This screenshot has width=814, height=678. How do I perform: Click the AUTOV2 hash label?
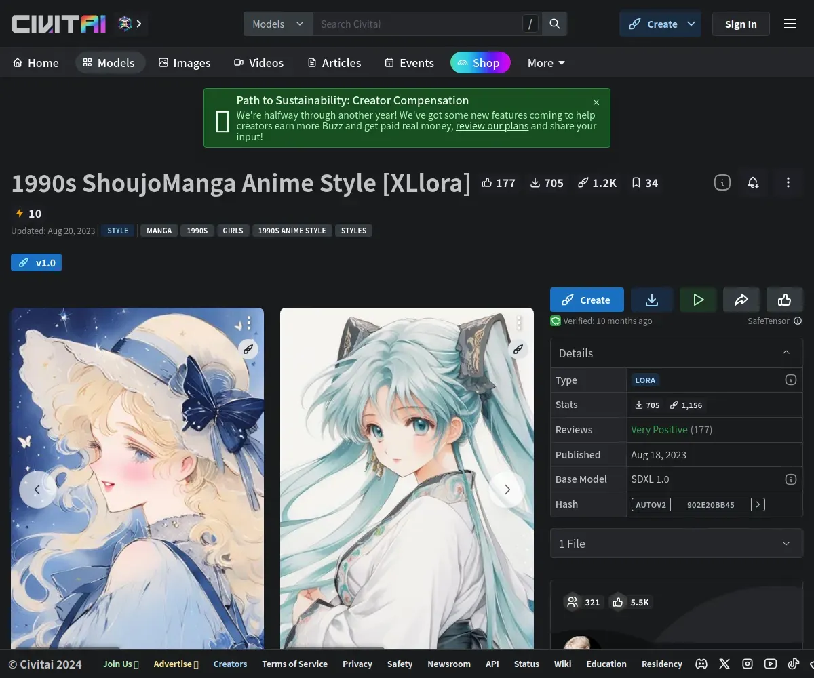coord(651,504)
